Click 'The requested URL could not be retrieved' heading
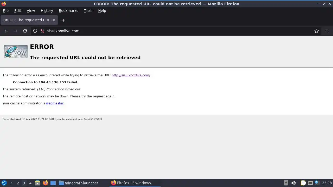The height and width of the screenshot is (187, 333). pyautogui.click(x=85, y=58)
